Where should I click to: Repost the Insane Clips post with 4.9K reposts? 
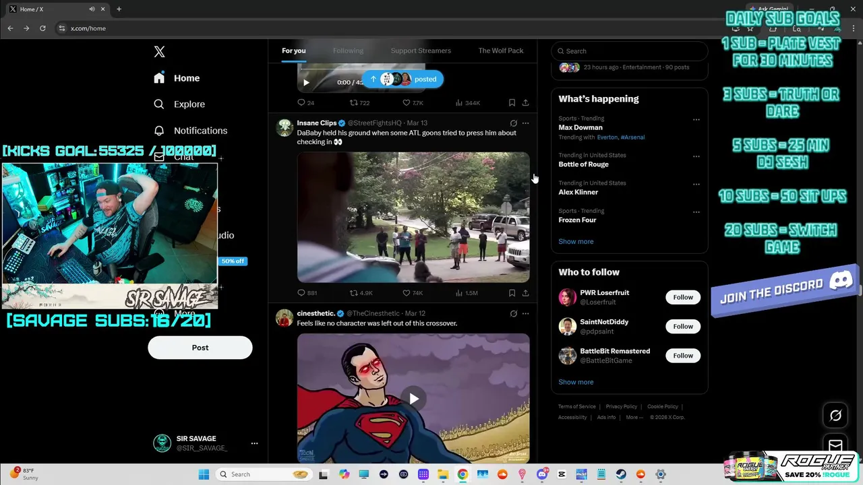pos(361,293)
